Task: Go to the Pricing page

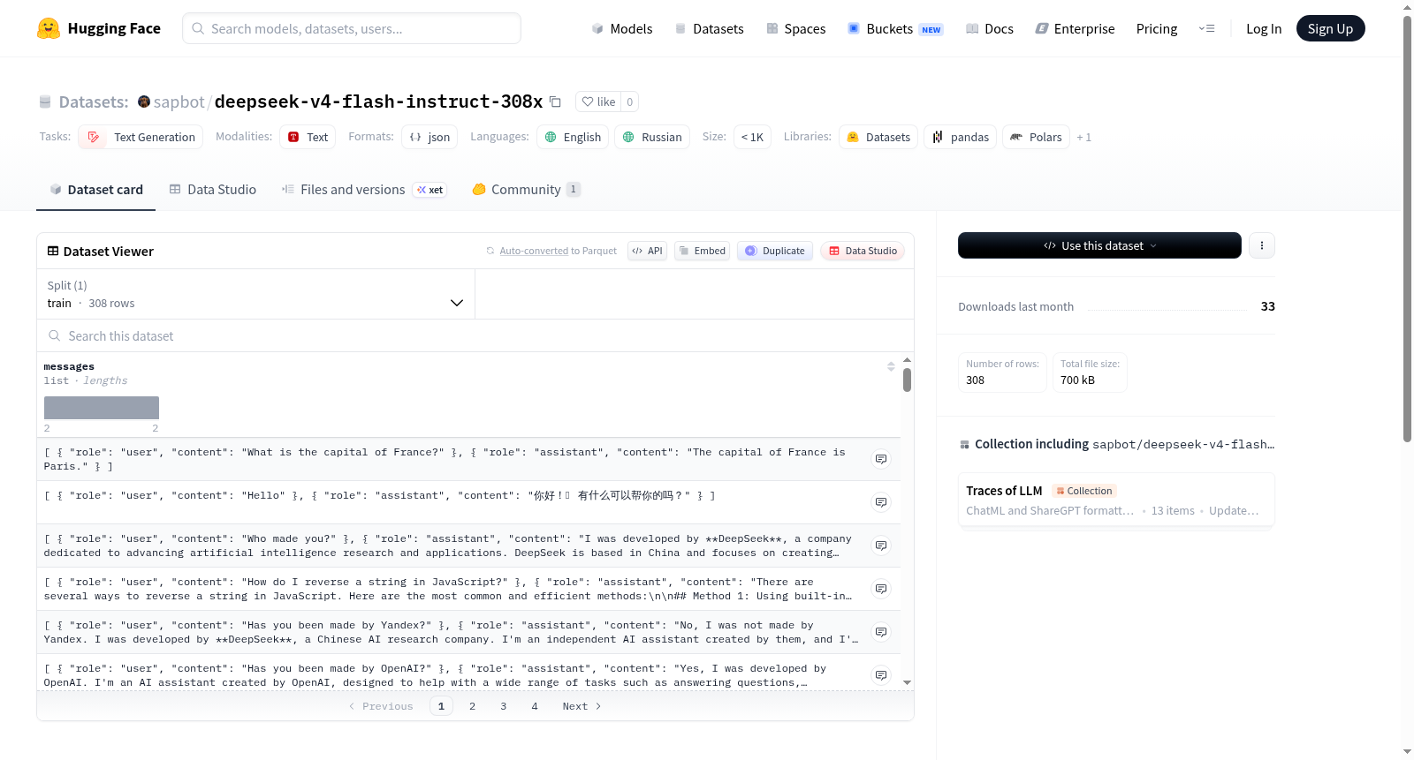Action: point(1157,28)
